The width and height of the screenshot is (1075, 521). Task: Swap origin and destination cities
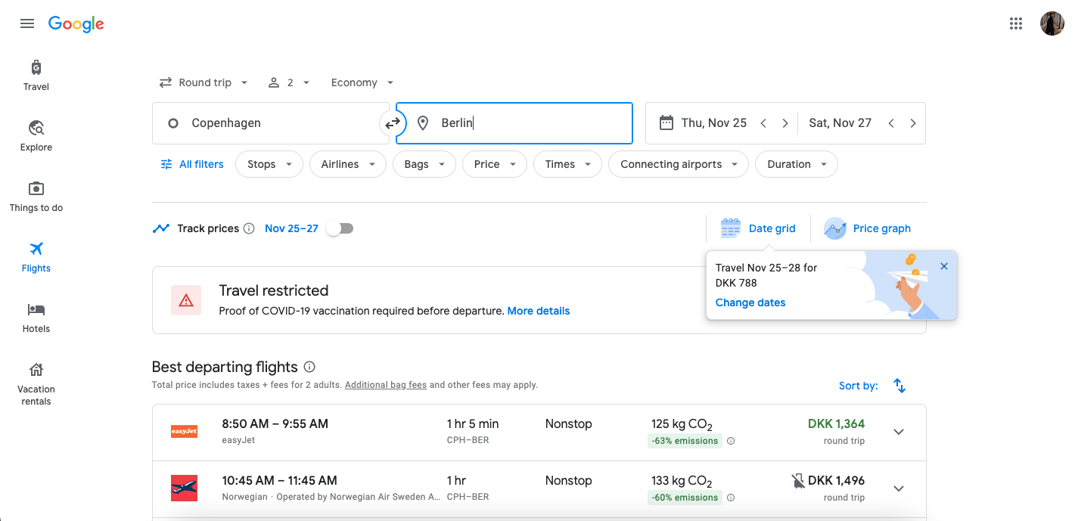[x=393, y=123]
